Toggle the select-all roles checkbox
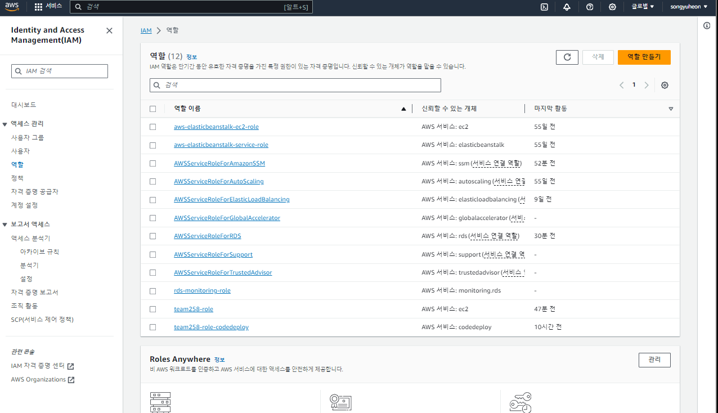The height and width of the screenshot is (413, 718). [152, 109]
